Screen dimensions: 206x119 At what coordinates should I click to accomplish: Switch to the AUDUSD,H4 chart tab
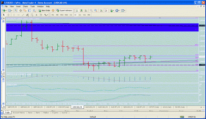click(90, 107)
